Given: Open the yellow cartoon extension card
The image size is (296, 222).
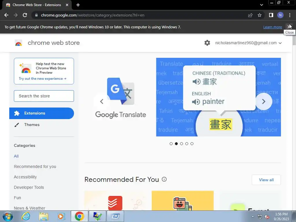Looking at the screenshot, I should pyautogui.click(x=183, y=201).
